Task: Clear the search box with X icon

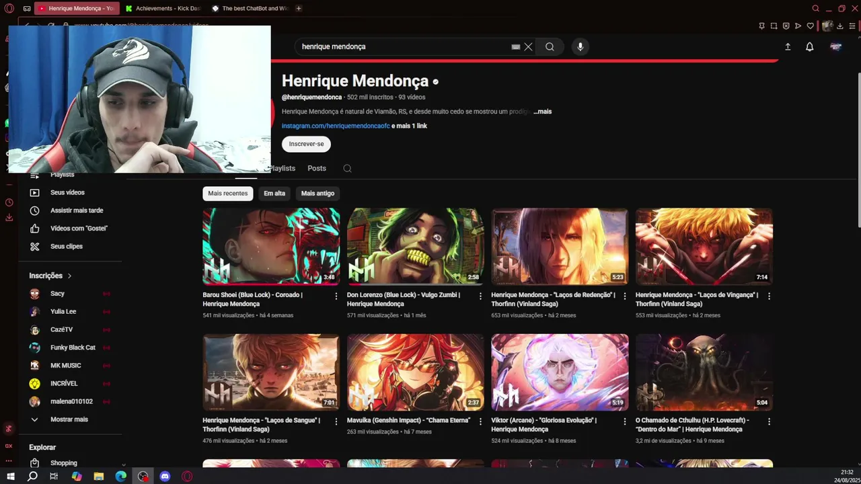Action: tap(528, 46)
